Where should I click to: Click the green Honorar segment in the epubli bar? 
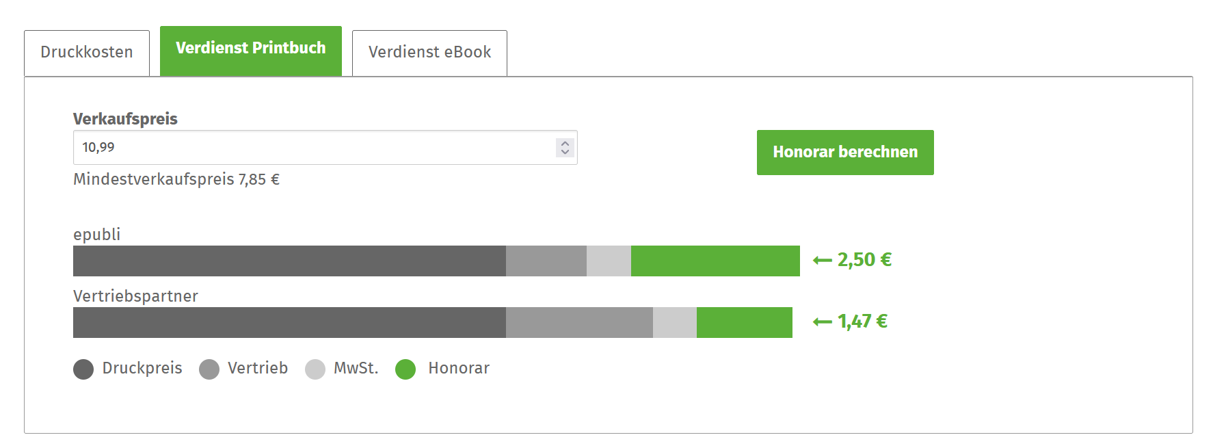[x=715, y=261]
